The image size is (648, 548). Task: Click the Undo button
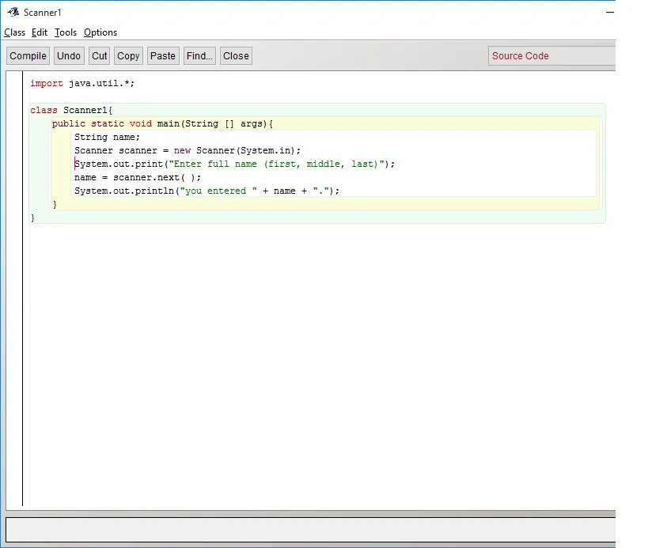pyautogui.click(x=69, y=56)
